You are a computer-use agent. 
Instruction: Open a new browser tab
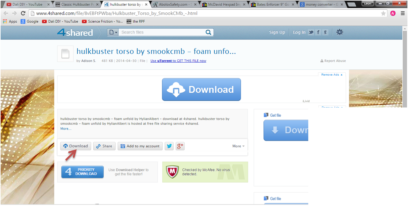point(351,5)
